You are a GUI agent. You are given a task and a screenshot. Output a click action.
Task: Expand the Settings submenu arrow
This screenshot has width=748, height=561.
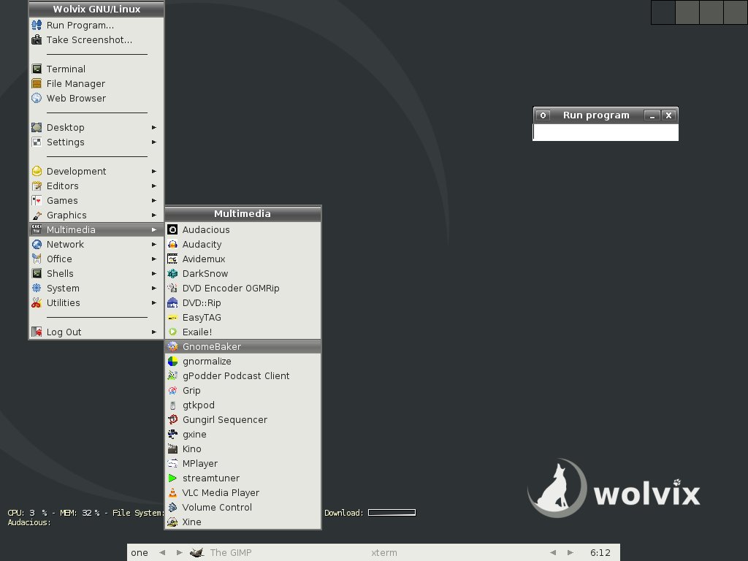154,142
